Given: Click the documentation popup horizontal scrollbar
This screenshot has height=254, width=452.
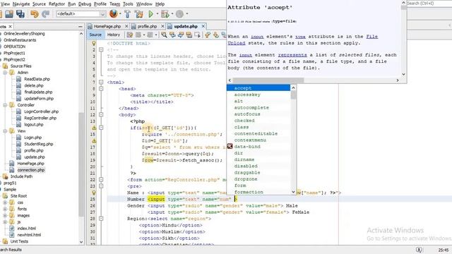Looking at the screenshot, I should [x=314, y=80].
